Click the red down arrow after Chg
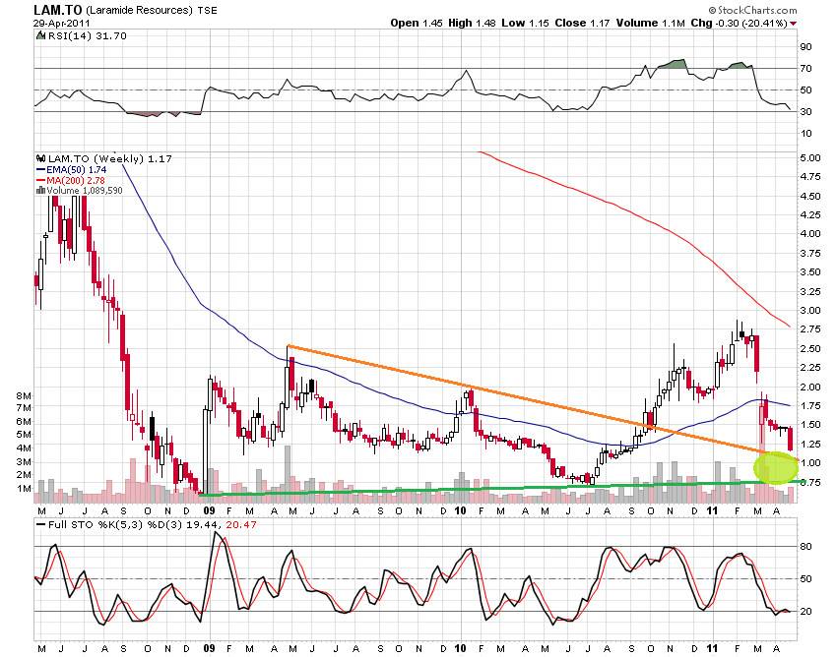Screen dimensions: 837x657 pyautogui.click(x=794, y=24)
